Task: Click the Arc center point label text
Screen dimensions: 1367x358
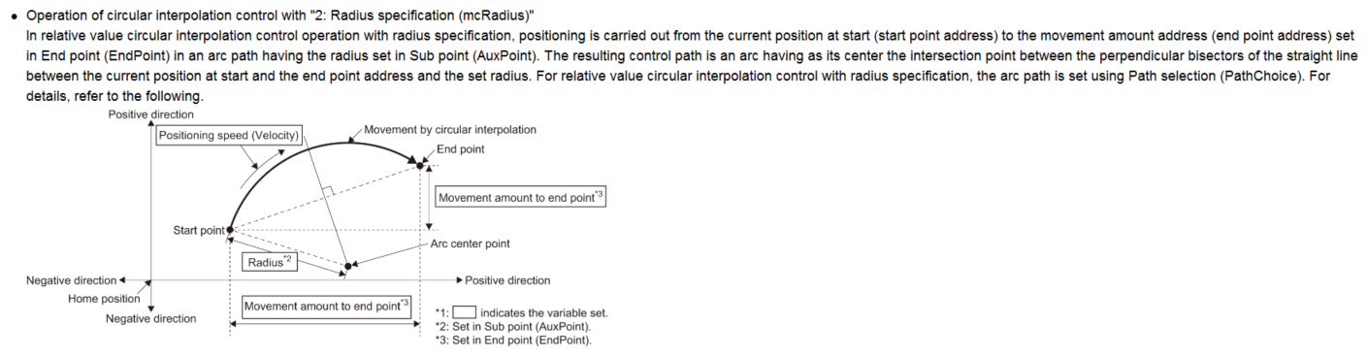Action: pyautogui.click(x=471, y=244)
